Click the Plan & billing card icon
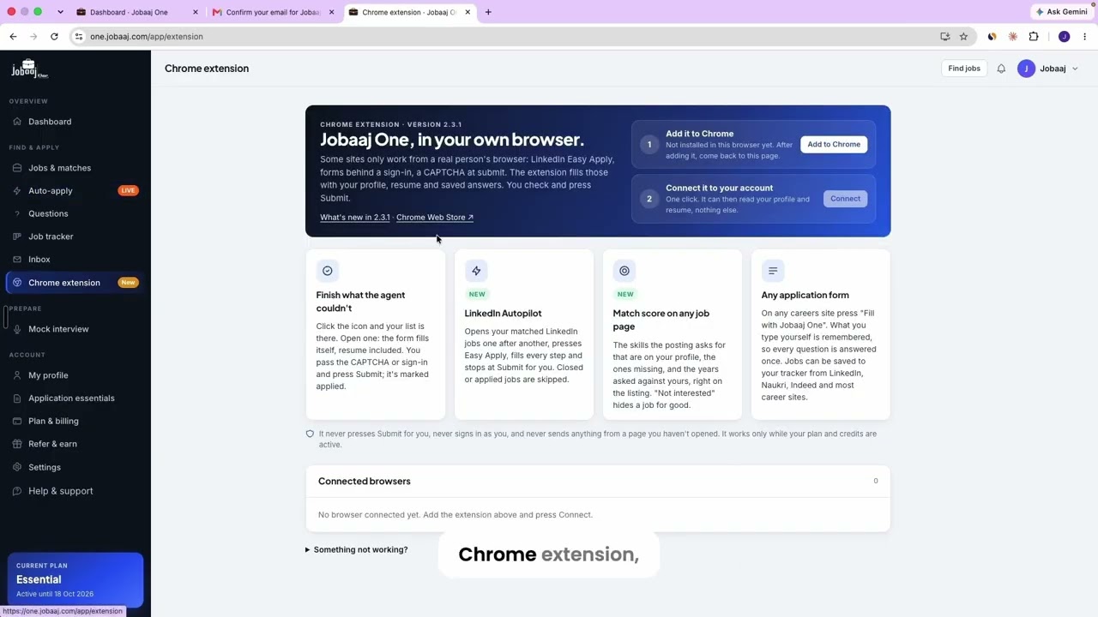1098x617 pixels. point(17,422)
